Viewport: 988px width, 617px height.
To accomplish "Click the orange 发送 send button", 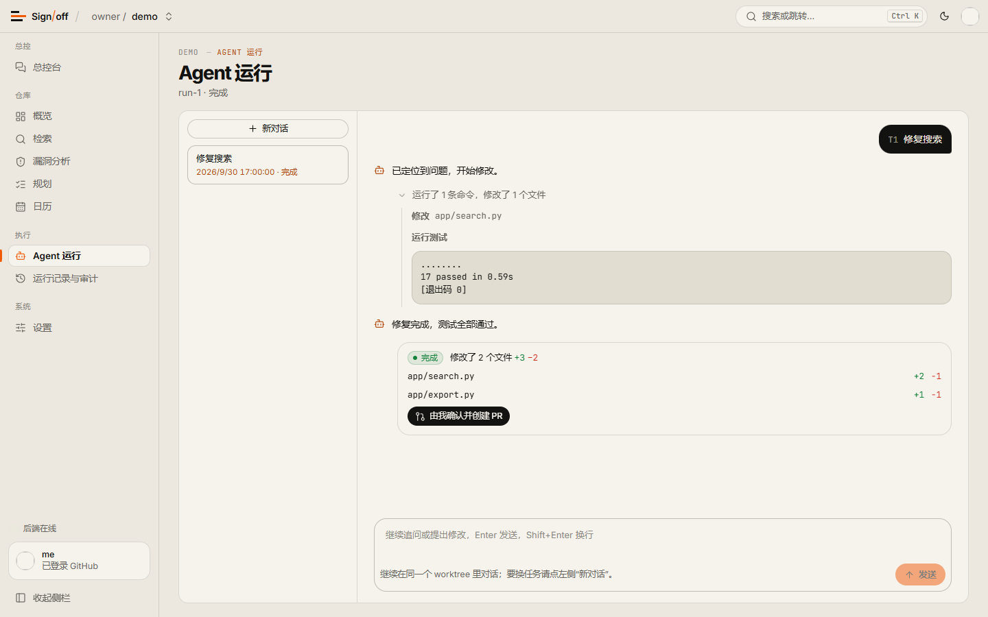I will [x=920, y=574].
